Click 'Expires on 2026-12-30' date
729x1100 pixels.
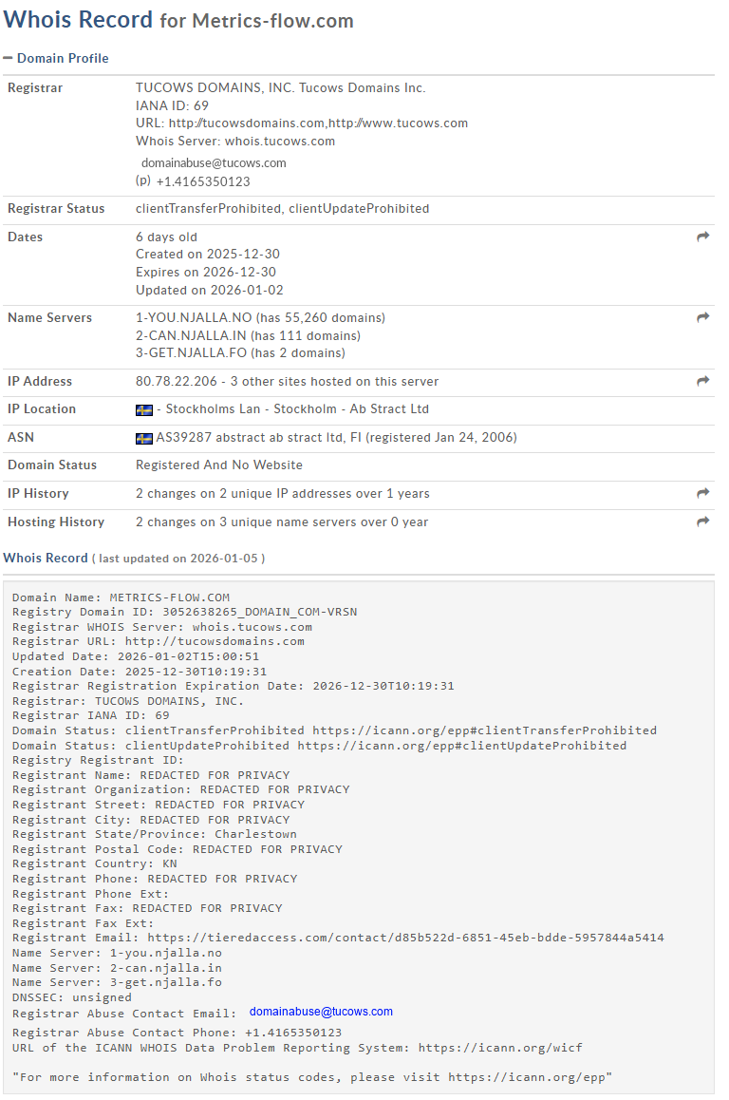[206, 273]
